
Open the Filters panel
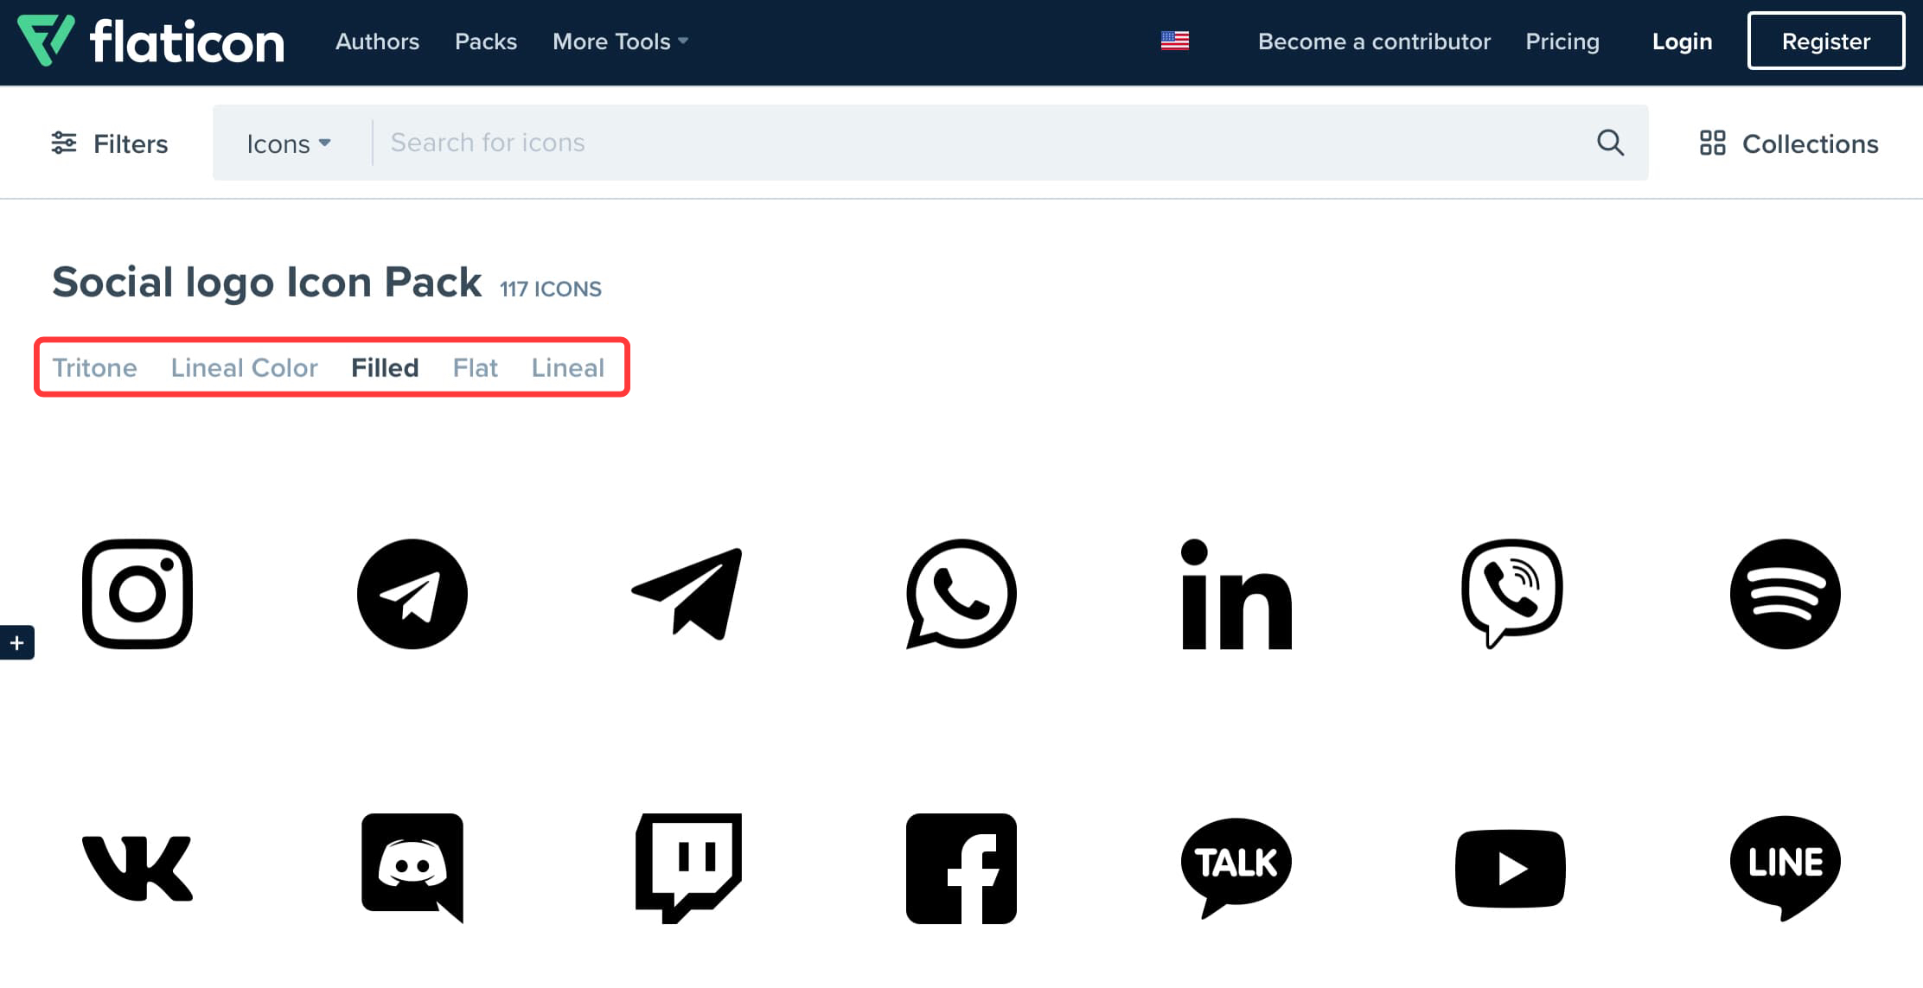coord(109,143)
